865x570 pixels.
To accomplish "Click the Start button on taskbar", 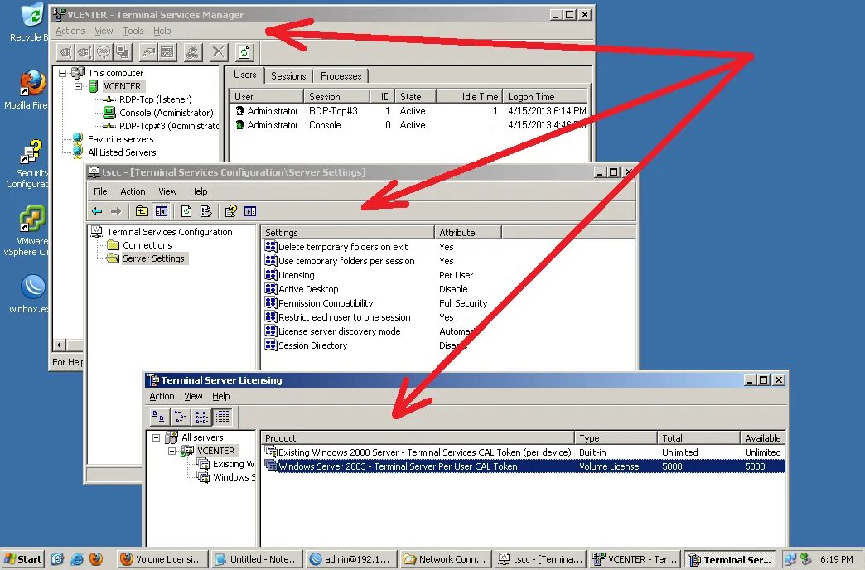I will [22, 559].
